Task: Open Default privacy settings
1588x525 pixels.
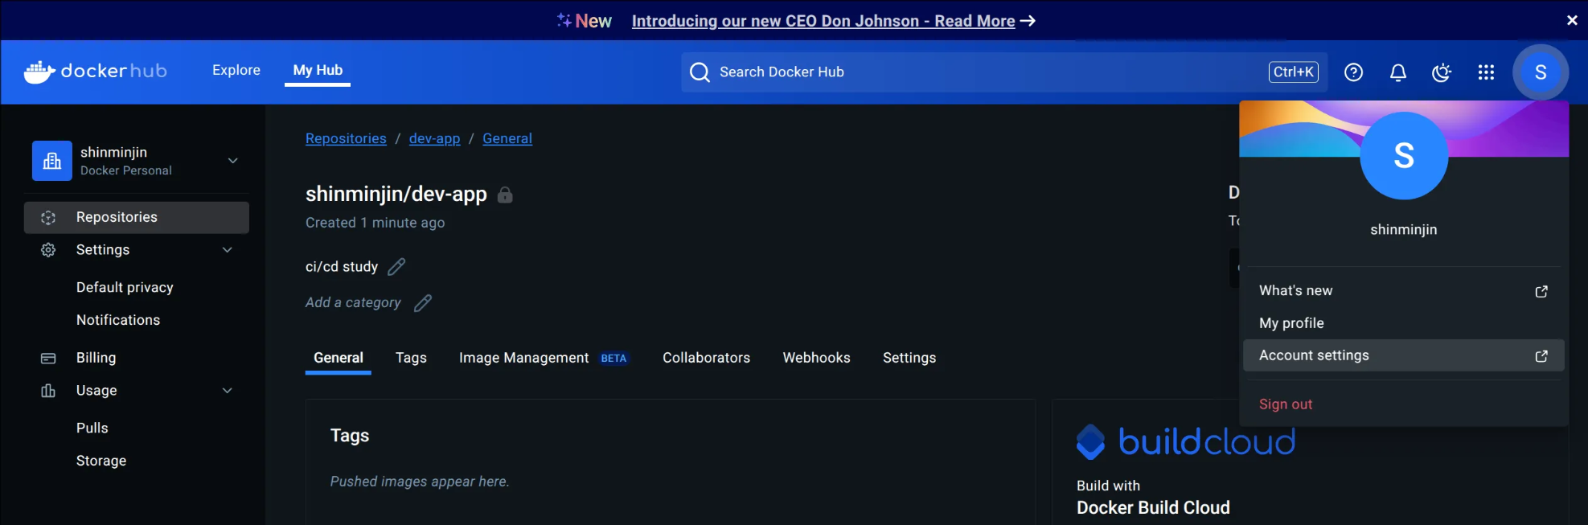Action: (125, 288)
